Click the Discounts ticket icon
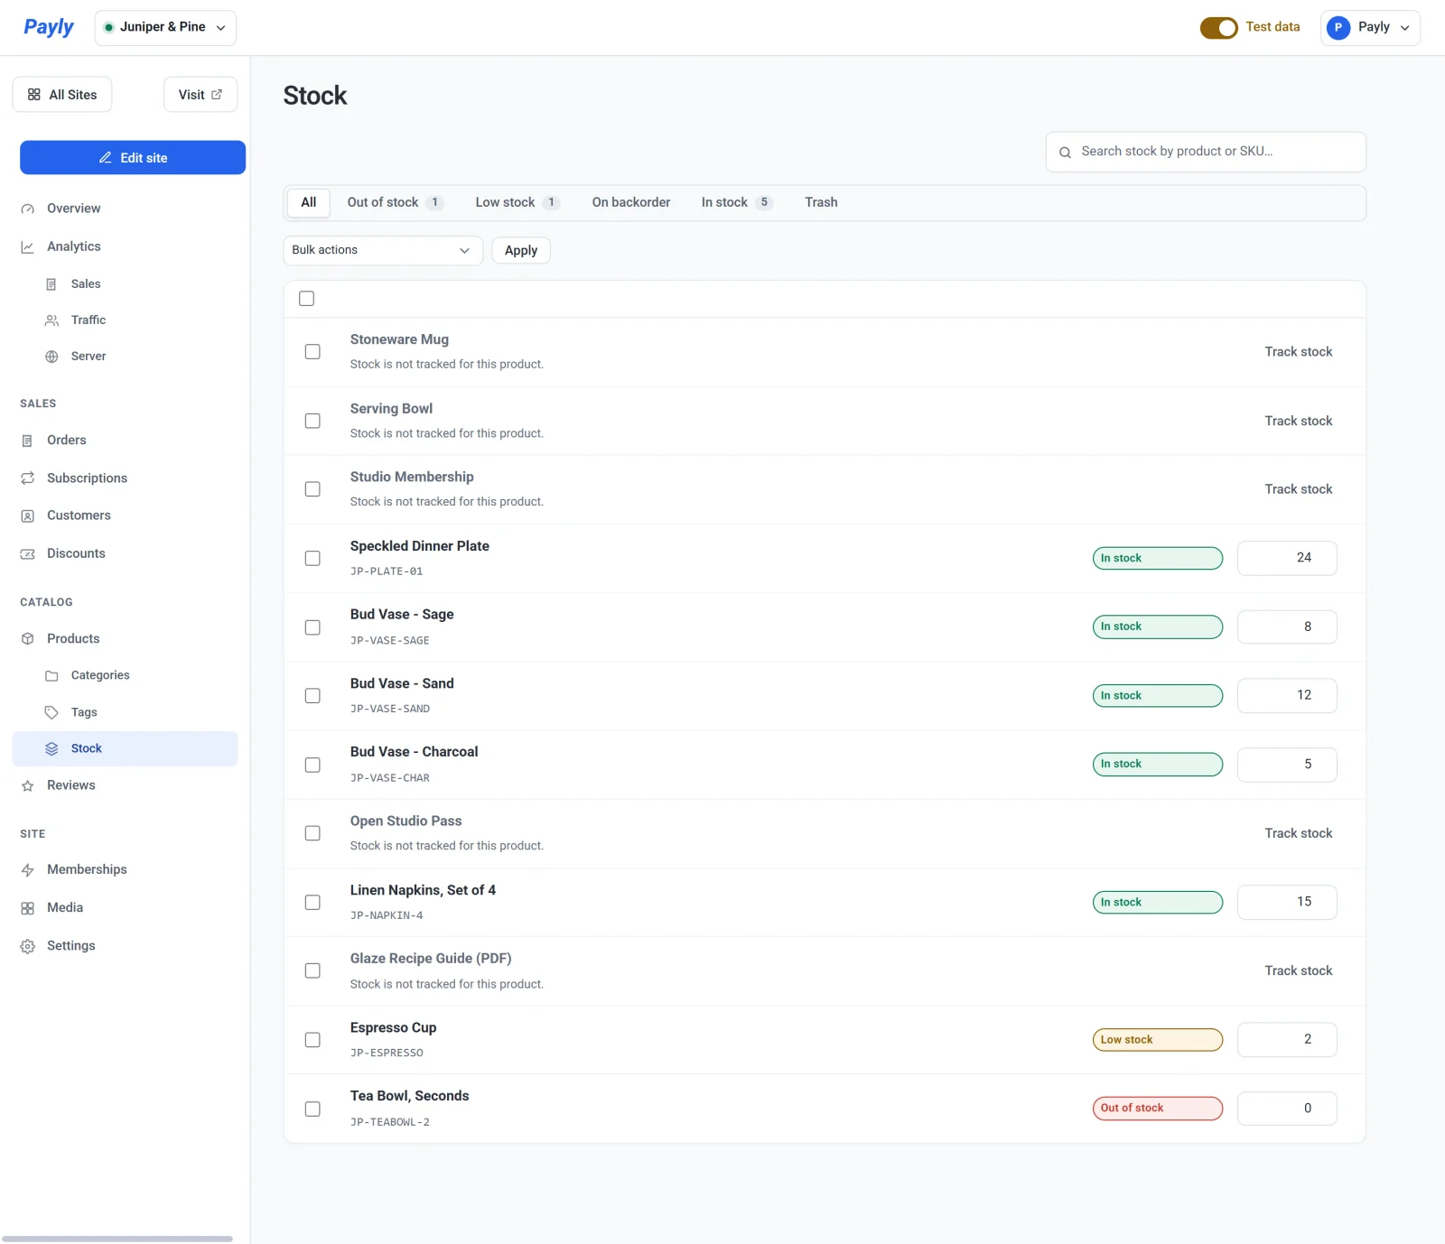The image size is (1445, 1244). pos(28,554)
